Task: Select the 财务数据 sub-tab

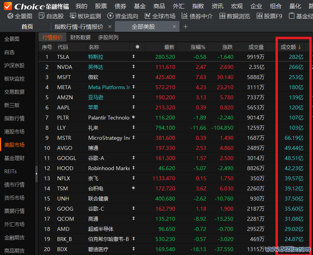Action: [x=80, y=37]
